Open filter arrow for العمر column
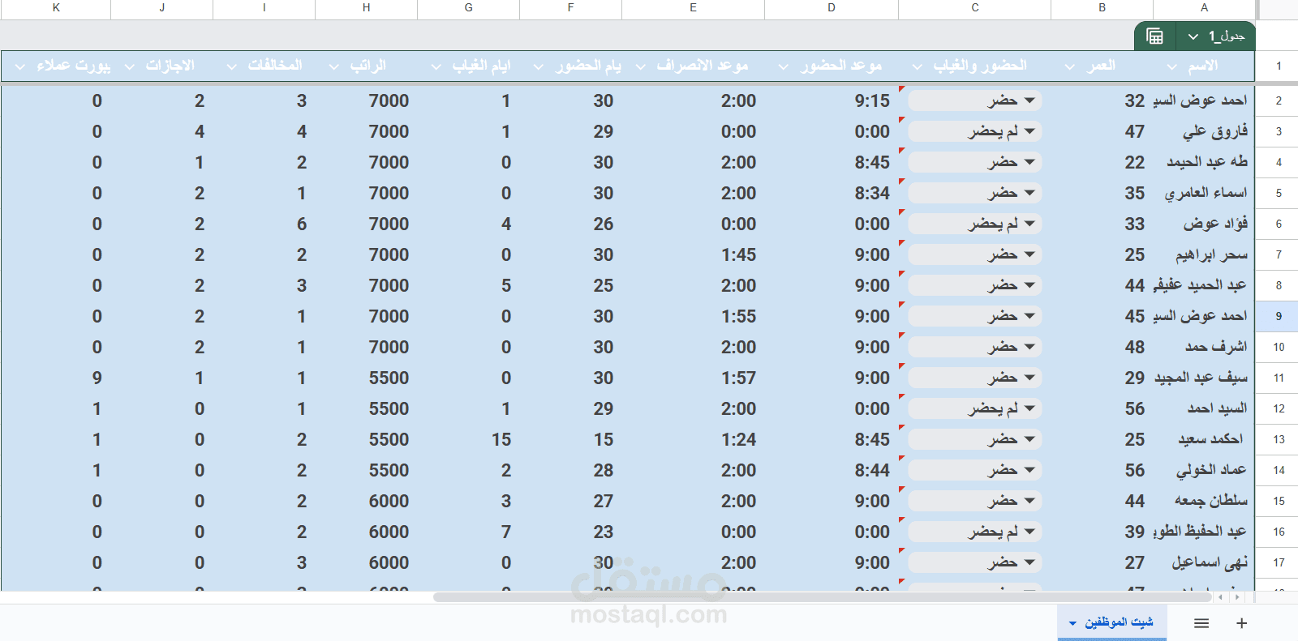 pyautogui.click(x=1070, y=66)
